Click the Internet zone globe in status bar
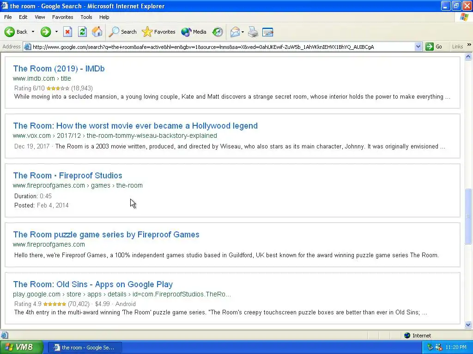Screen dimensions: 473x354 pos(407,336)
